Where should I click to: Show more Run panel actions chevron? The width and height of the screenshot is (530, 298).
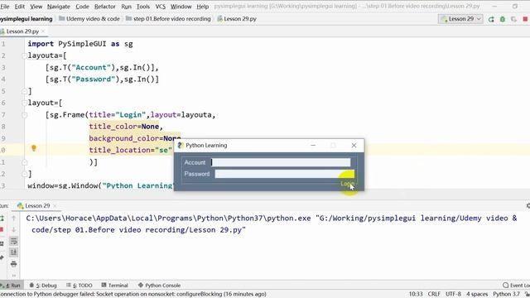point(14,275)
